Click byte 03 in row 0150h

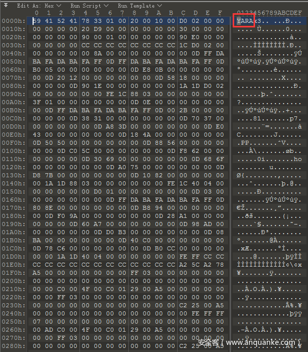pyautogui.click(x=207, y=191)
